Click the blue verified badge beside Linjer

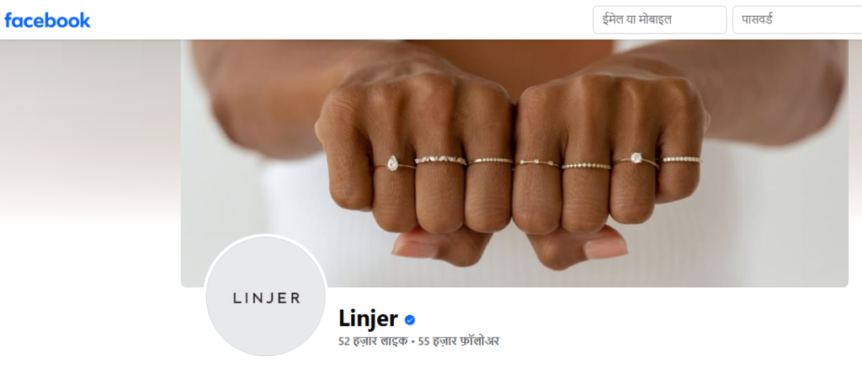click(x=410, y=320)
